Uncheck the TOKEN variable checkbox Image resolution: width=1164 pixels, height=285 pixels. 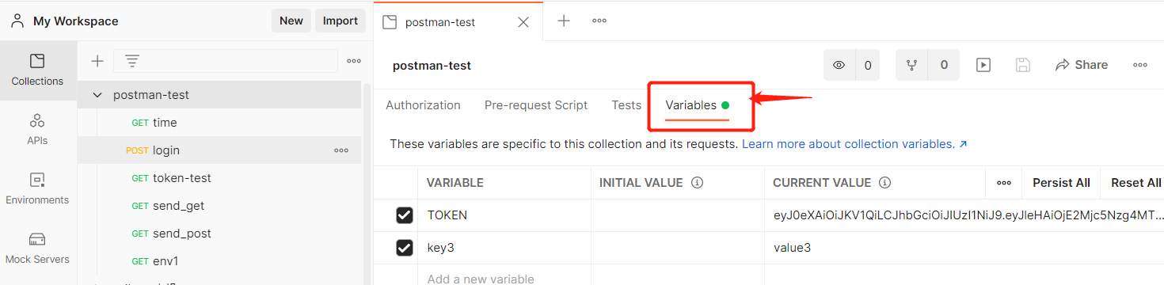point(405,215)
